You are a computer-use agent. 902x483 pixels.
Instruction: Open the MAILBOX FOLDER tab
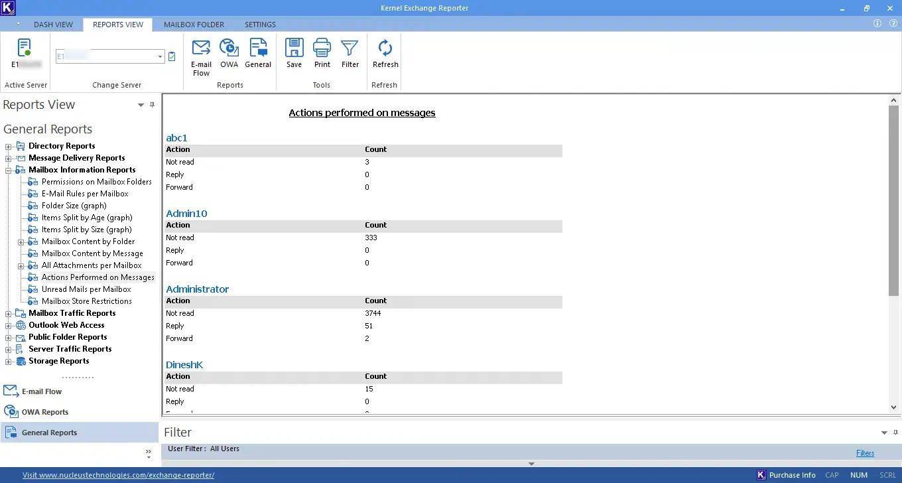click(x=194, y=25)
